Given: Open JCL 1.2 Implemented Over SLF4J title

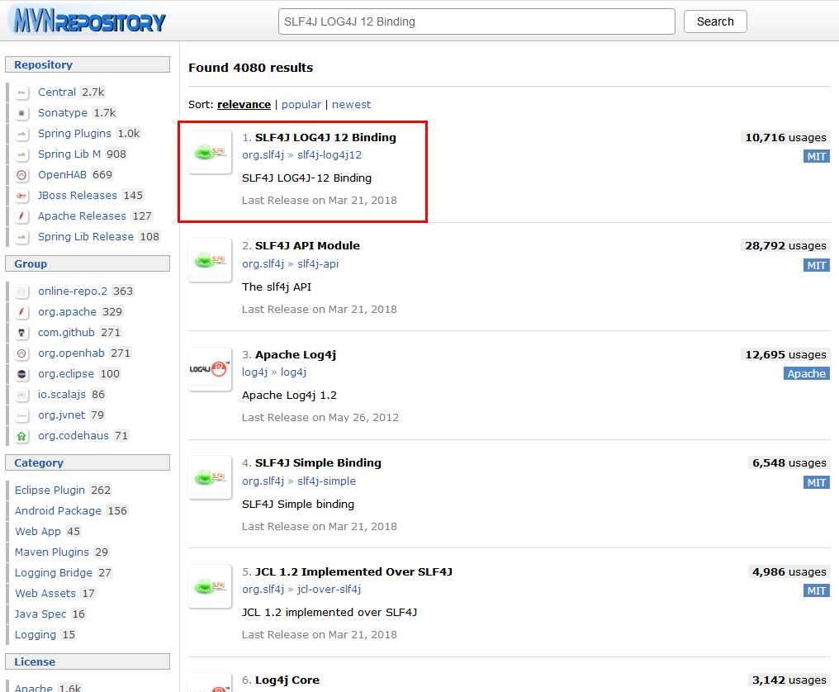Looking at the screenshot, I should [x=353, y=571].
